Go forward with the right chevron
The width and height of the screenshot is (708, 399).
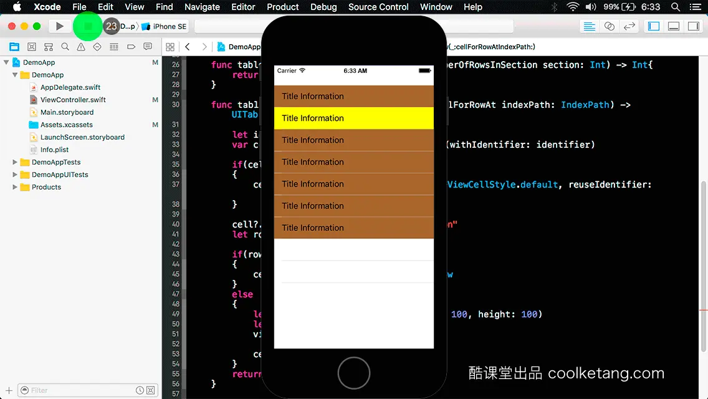click(x=204, y=47)
